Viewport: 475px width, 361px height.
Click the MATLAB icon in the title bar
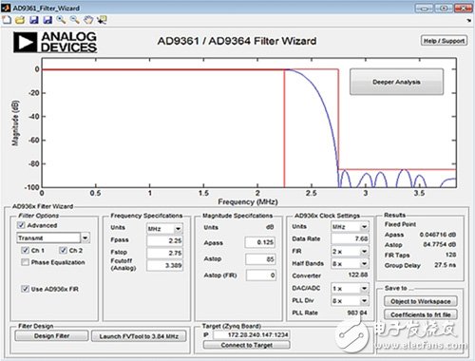(x=6, y=8)
